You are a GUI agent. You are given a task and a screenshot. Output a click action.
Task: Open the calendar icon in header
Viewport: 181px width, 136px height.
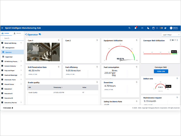click(153, 28)
